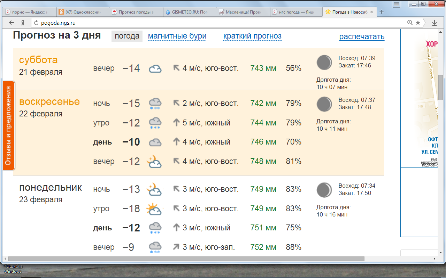Image resolution: width=446 pixels, height=278 pixels.
Task: Open 'Отзывы и предложения' feedback side button
Action: pyautogui.click(x=9, y=125)
